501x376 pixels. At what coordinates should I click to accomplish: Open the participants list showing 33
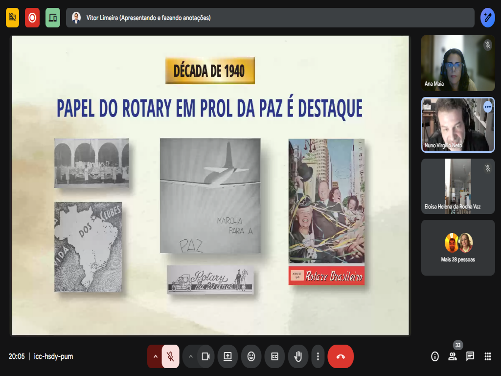click(x=453, y=356)
